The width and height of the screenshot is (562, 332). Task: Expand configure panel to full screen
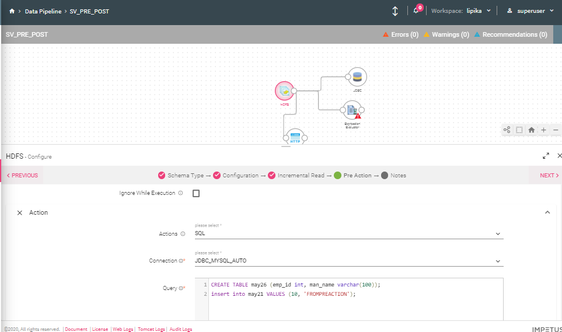pyautogui.click(x=546, y=156)
